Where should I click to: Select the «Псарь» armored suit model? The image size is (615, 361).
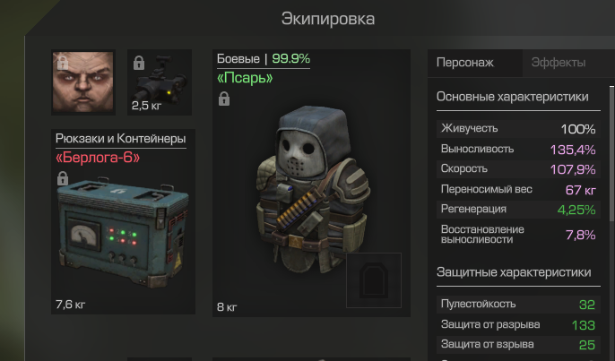[313, 190]
